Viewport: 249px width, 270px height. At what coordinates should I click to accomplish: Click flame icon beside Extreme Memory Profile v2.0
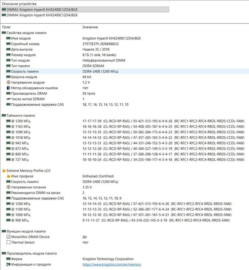pos(4,170)
